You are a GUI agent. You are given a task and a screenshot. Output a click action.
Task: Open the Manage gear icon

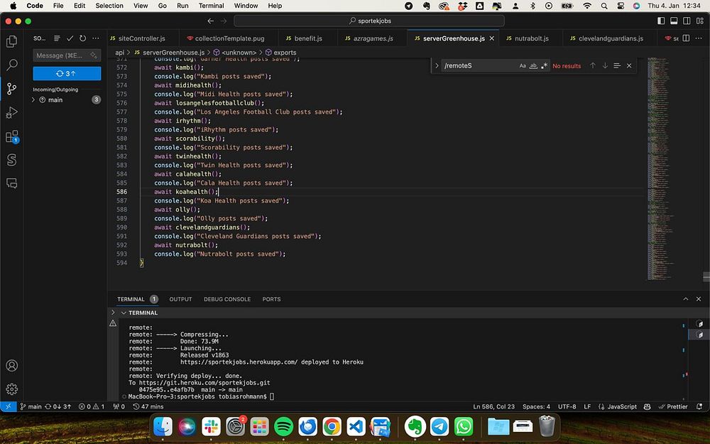coord(11,389)
